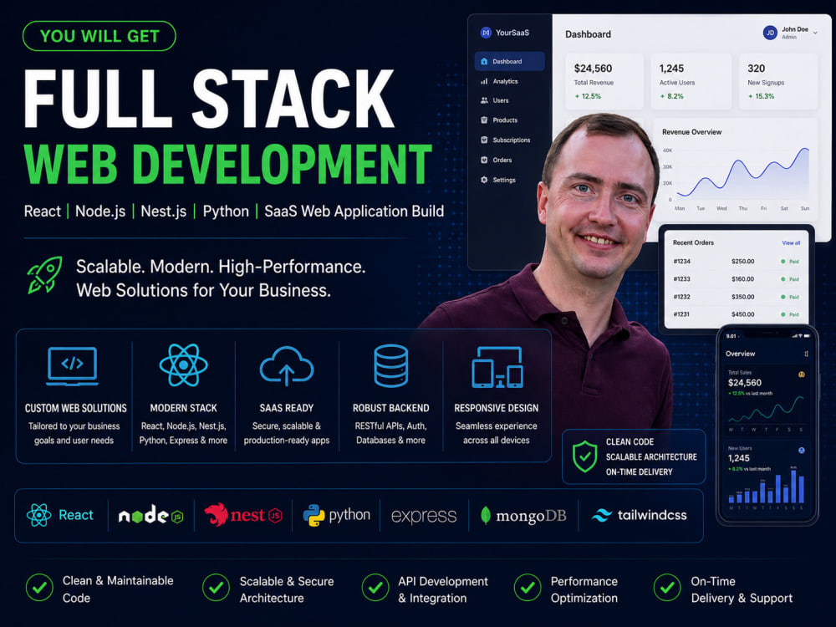The width and height of the screenshot is (836, 627).
Task: Click the phone New Users 1,245 value
Action: (x=738, y=458)
